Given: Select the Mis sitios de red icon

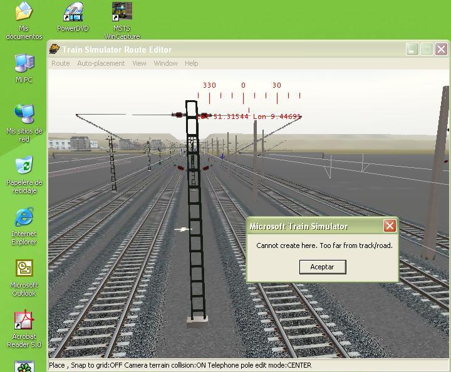Looking at the screenshot, I should pos(24,114).
